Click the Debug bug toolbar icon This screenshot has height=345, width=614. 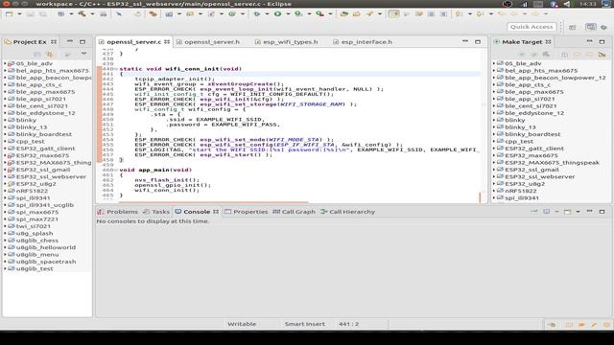point(256,14)
